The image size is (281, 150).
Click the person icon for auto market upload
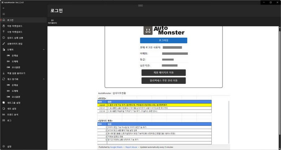[x=4, y=26]
